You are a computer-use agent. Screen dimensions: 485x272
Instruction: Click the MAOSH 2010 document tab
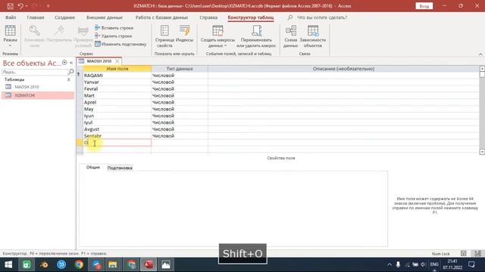click(x=99, y=61)
